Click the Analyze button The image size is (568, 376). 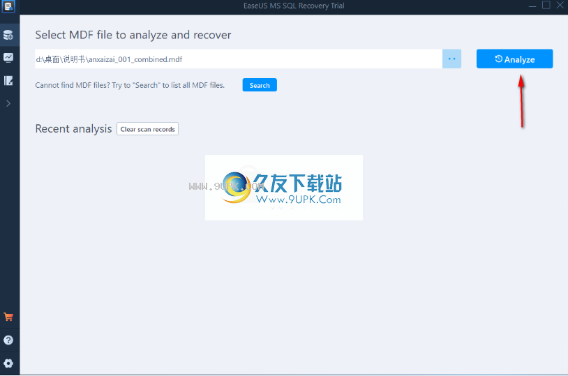point(514,59)
